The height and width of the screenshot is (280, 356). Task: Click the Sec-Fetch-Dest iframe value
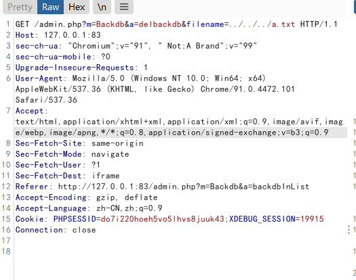pos(106,176)
